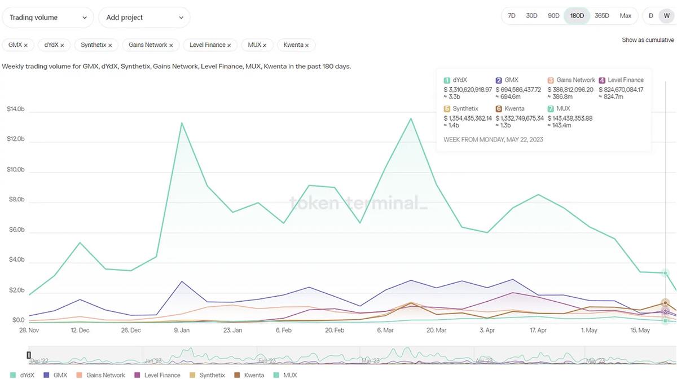677x379 pixels.
Task: Expand the Add project dropdown
Action: (x=144, y=17)
